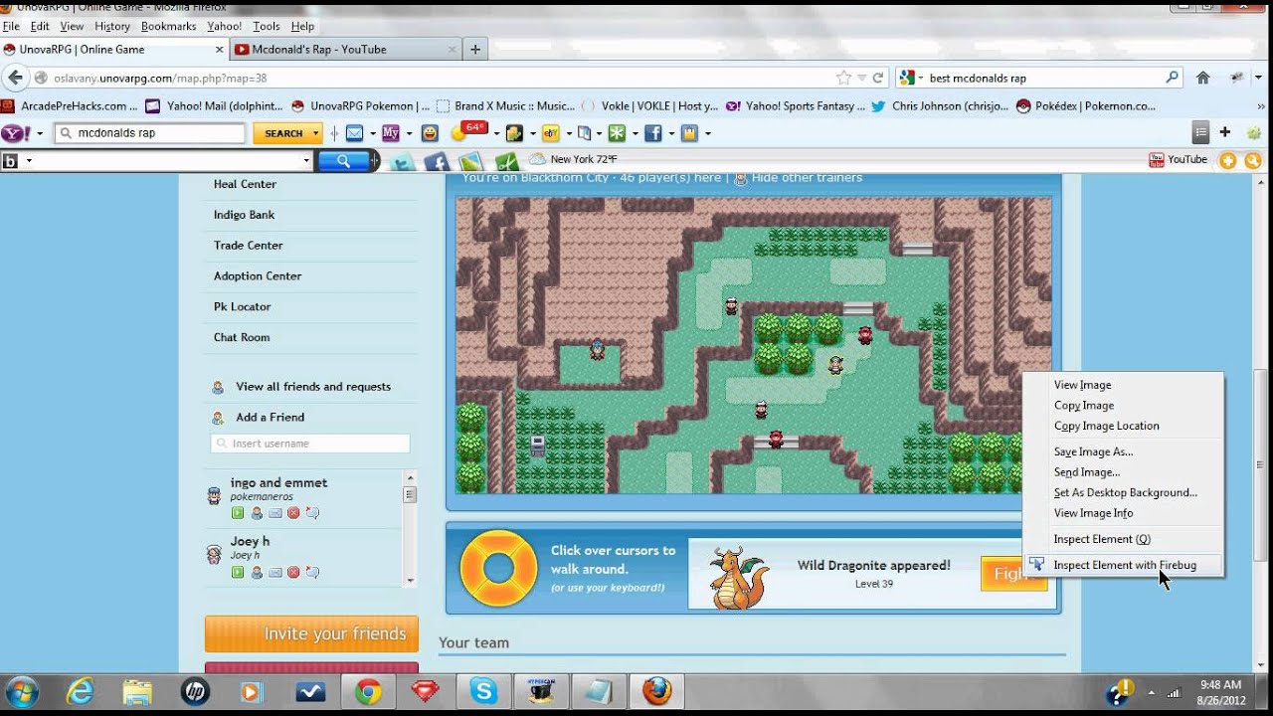1273x716 pixels.
Task: Click the Firefox back arrow button
Action: 15,78
